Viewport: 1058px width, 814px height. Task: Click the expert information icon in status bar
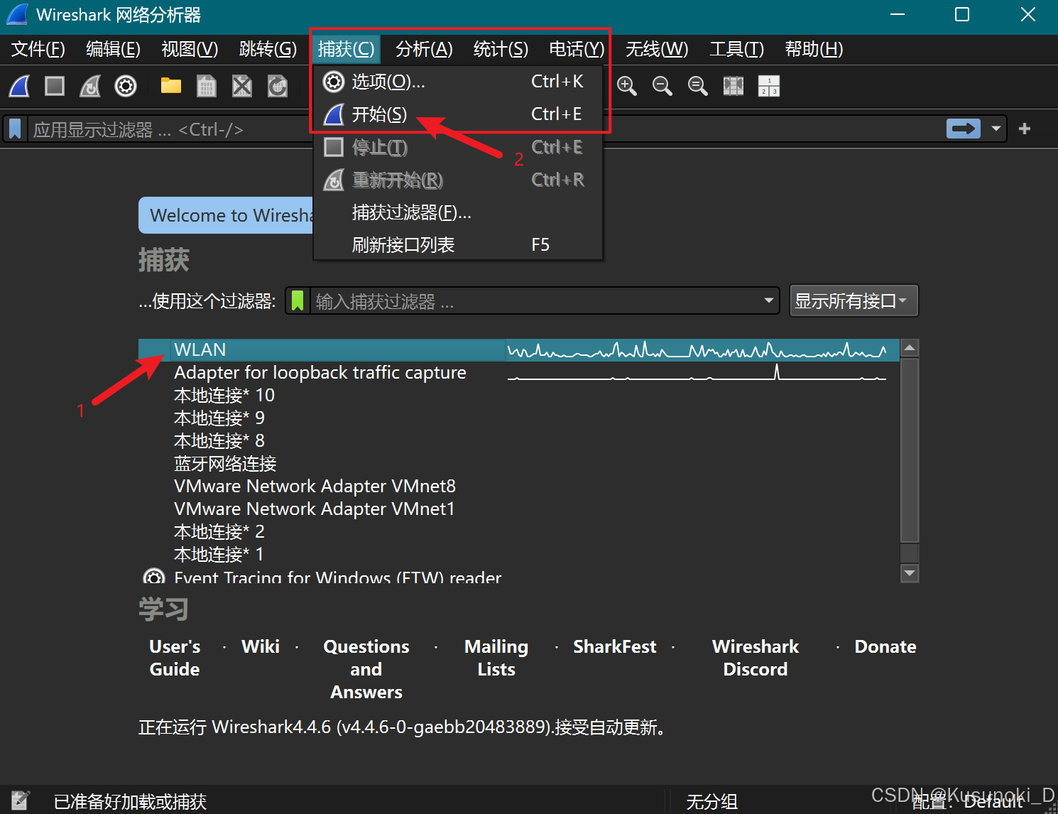tap(19, 801)
